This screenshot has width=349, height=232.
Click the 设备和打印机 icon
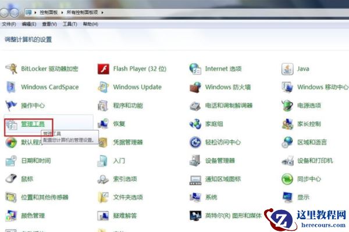(x=287, y=161)
